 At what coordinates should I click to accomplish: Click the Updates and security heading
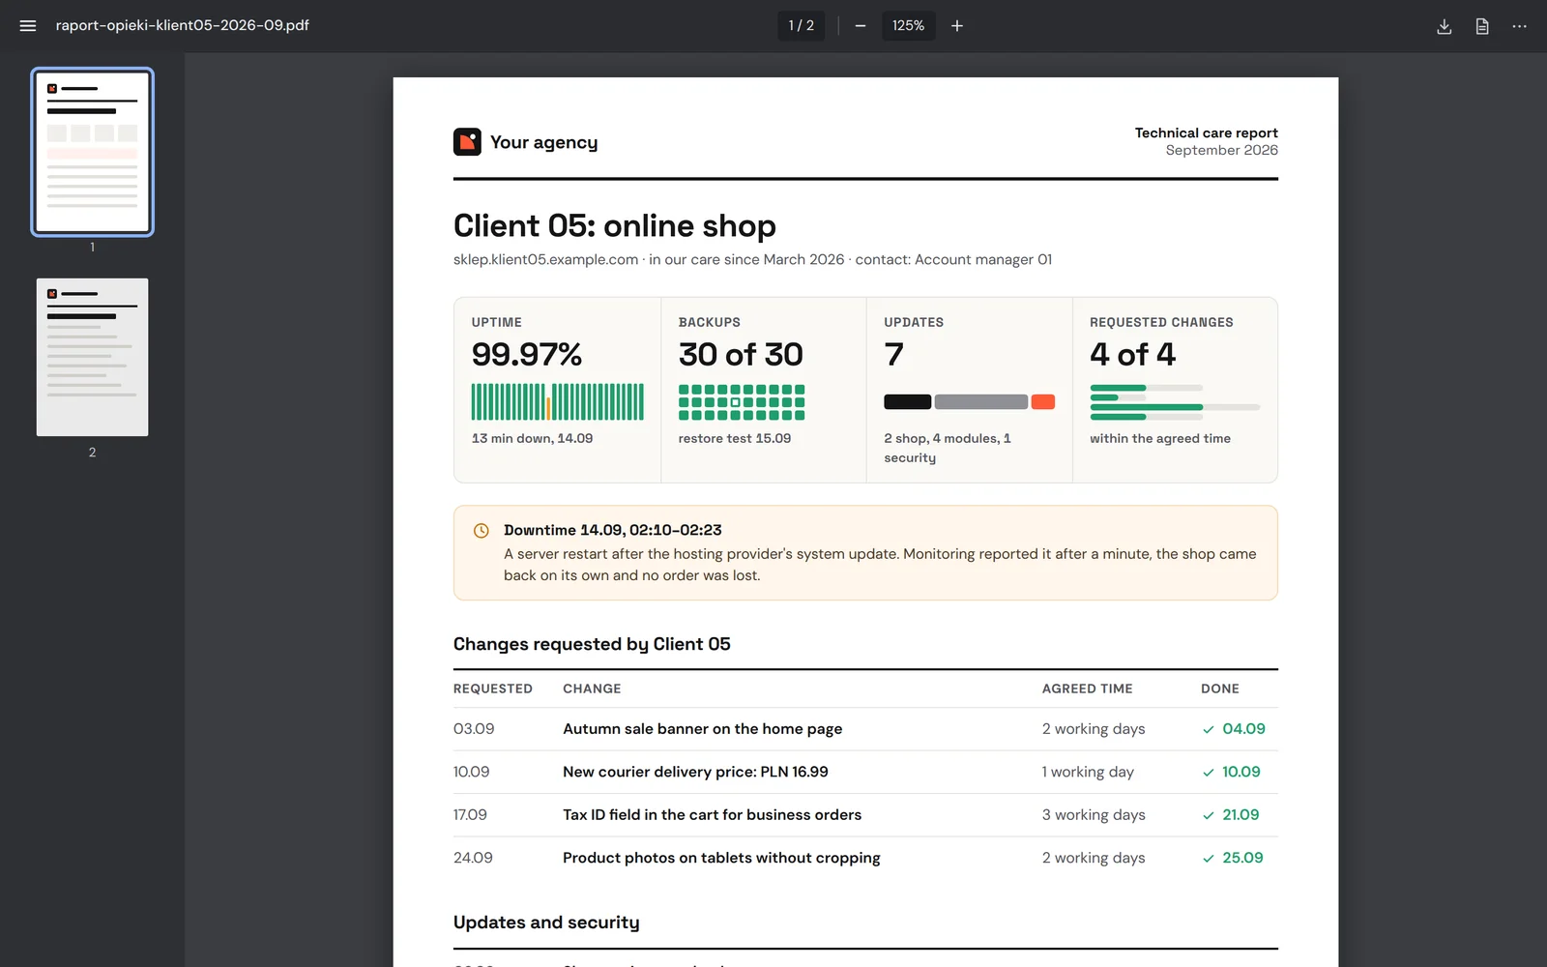(x=546, y=923)
